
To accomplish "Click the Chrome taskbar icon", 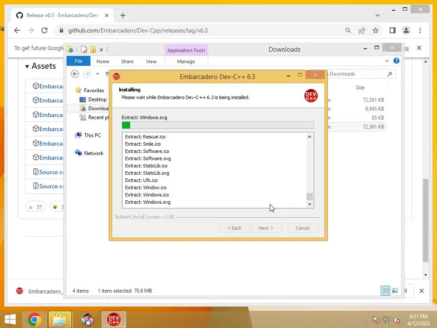I will pos(35,319).
